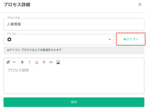The height and width of the screenshot is (109, 147).
Task: Close the プロセス詳細 dialog
Action: coord(140,4)
